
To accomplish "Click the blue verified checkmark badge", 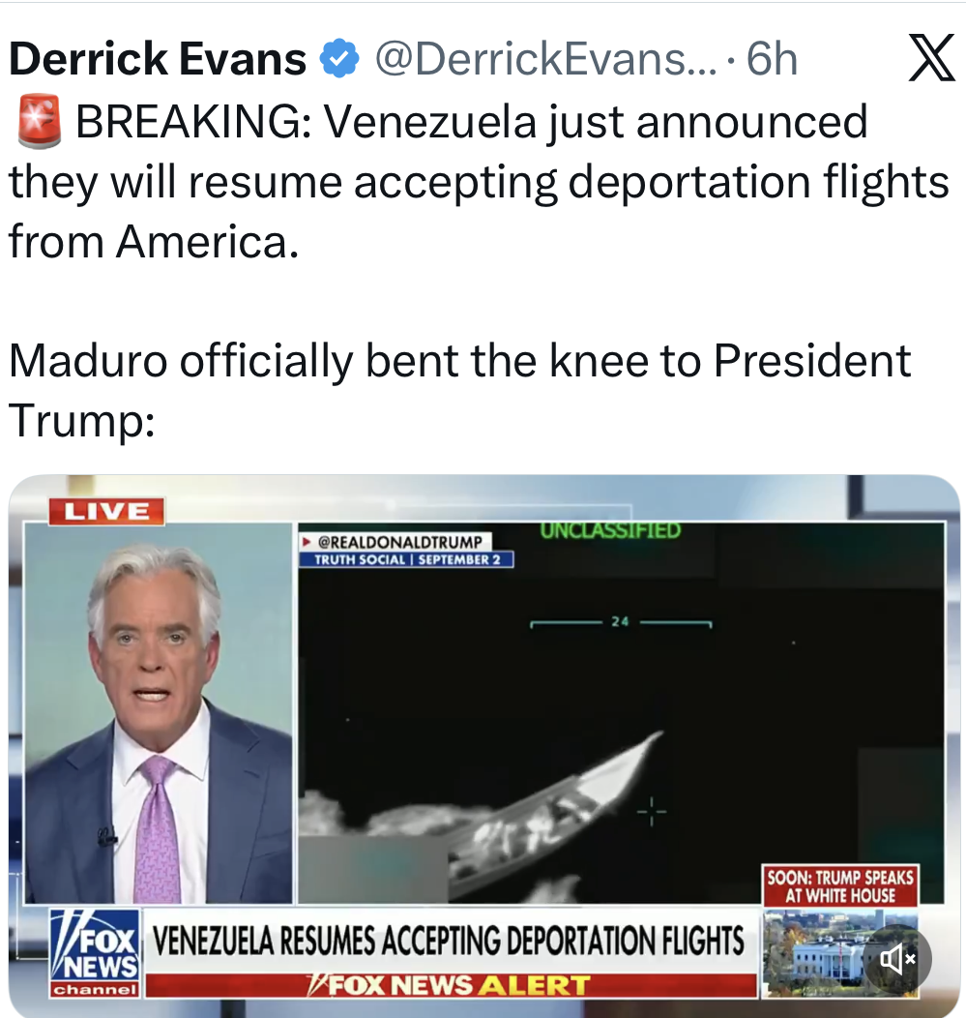I will coord(339,59).
